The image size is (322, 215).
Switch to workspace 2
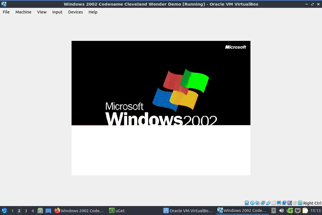point(19,211)
